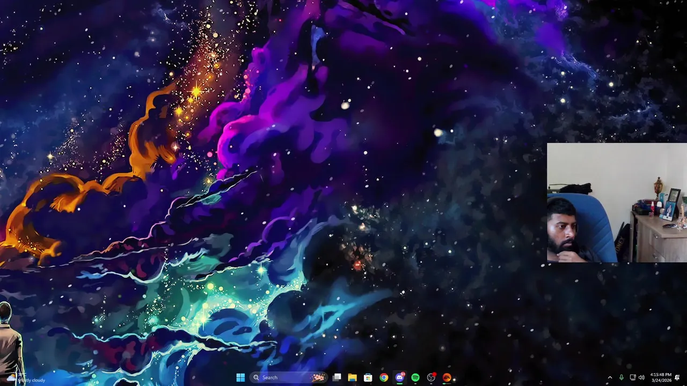Open Discord from the taskbar
The width and height of the screenshot is (687, 386).
tap(399, 377)
